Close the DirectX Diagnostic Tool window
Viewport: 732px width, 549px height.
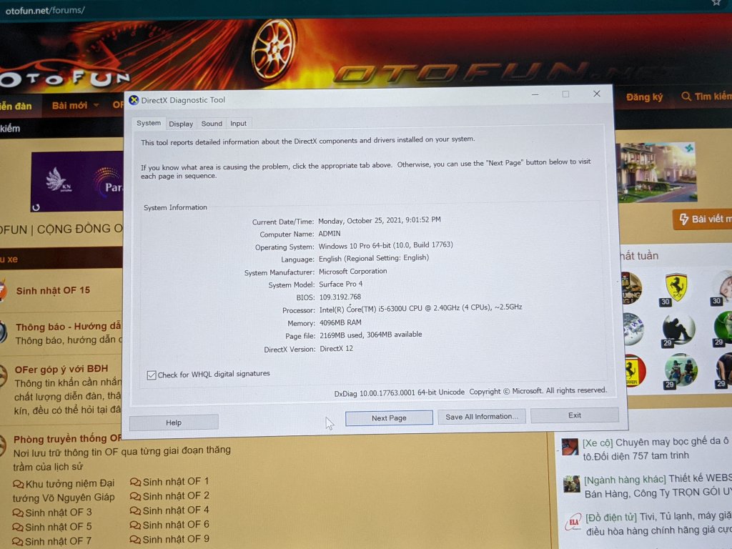pyautogui.click(x=597, y=94)
